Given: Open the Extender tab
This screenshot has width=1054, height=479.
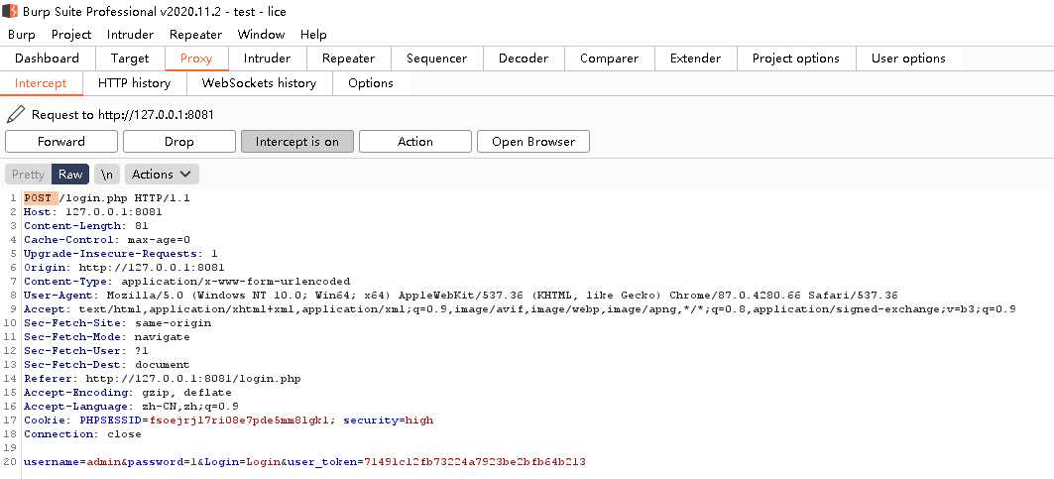Looking at the screenshot, I should (x=696, y=59).
